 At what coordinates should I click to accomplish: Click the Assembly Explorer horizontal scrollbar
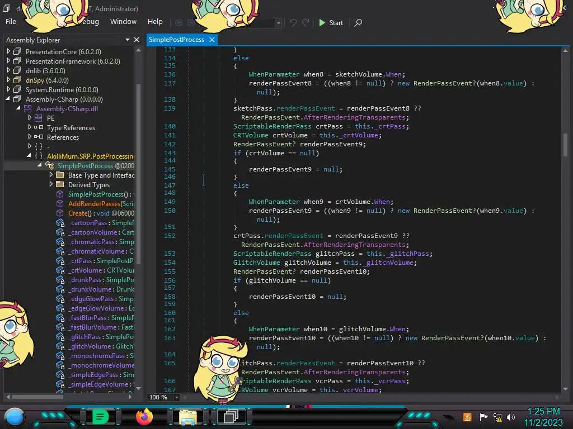click(37, 397)
